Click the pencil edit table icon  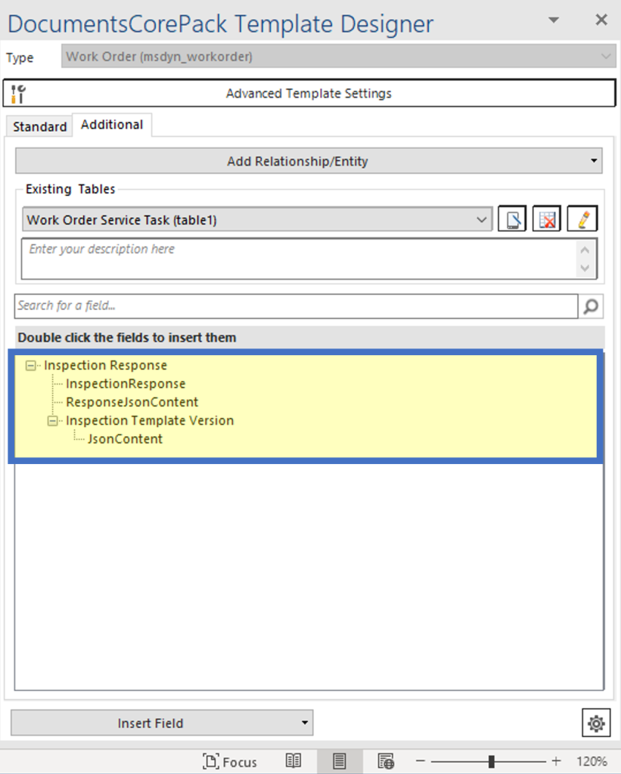click(582, 219)
